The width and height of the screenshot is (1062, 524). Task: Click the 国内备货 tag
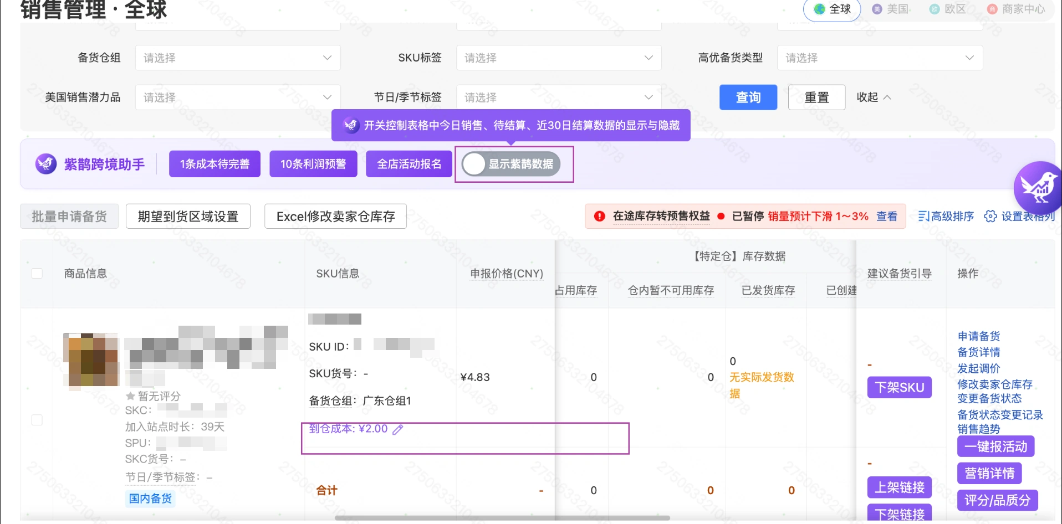coord(150,499)
